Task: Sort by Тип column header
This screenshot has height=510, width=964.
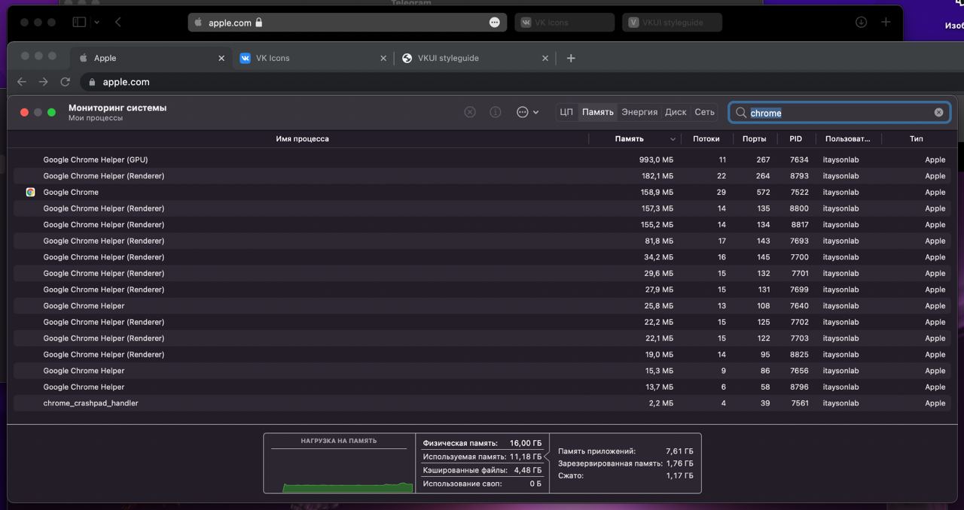Action: (x=916, y=138)
